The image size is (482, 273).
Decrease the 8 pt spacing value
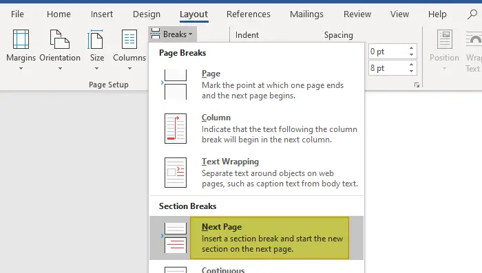pos(411,72)
